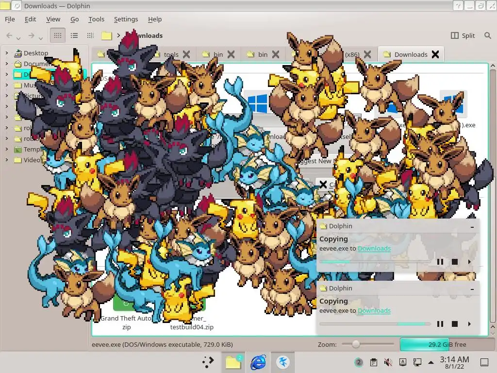Launch Internet Explorer from the taskbar
Image resolution: width=497 pixels, height=373 pixels.
(x=258, y=362)
